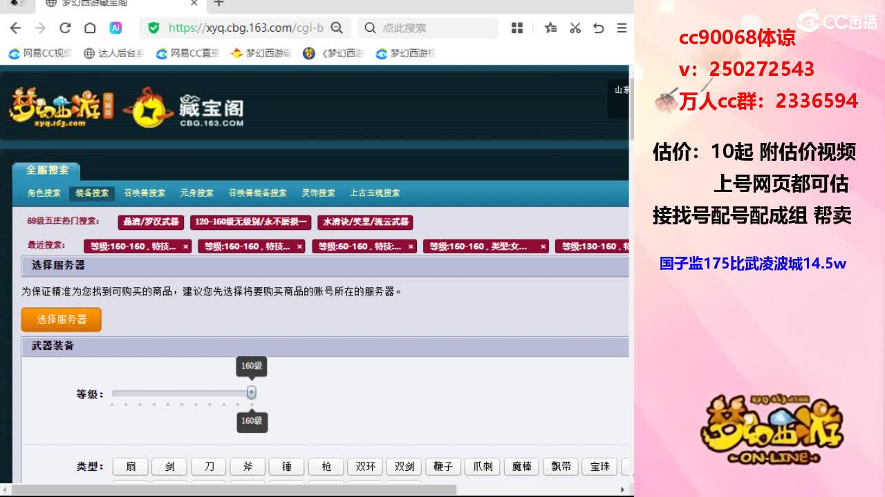Open the 召唤兽搜索 tab
885x497 pixels.
tap(145, 193)
